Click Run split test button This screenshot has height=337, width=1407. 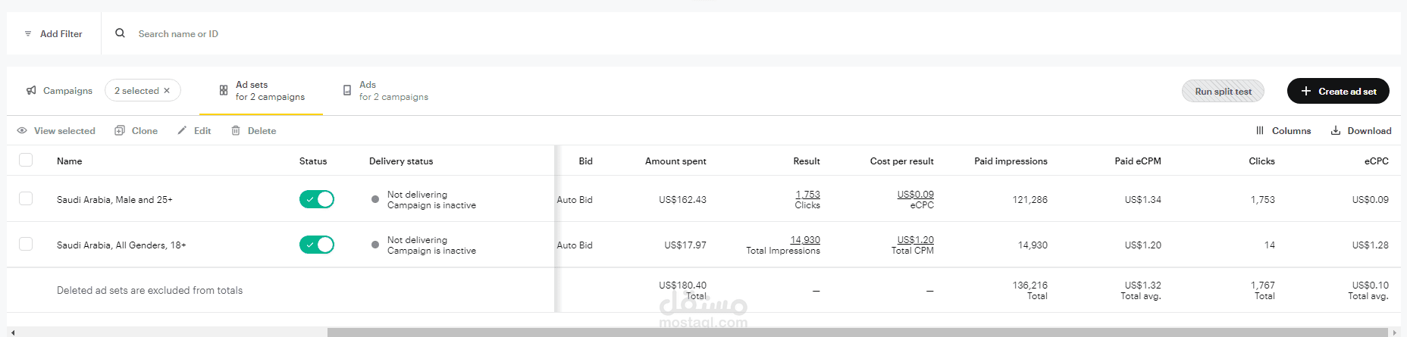(x=1223, y=91)
